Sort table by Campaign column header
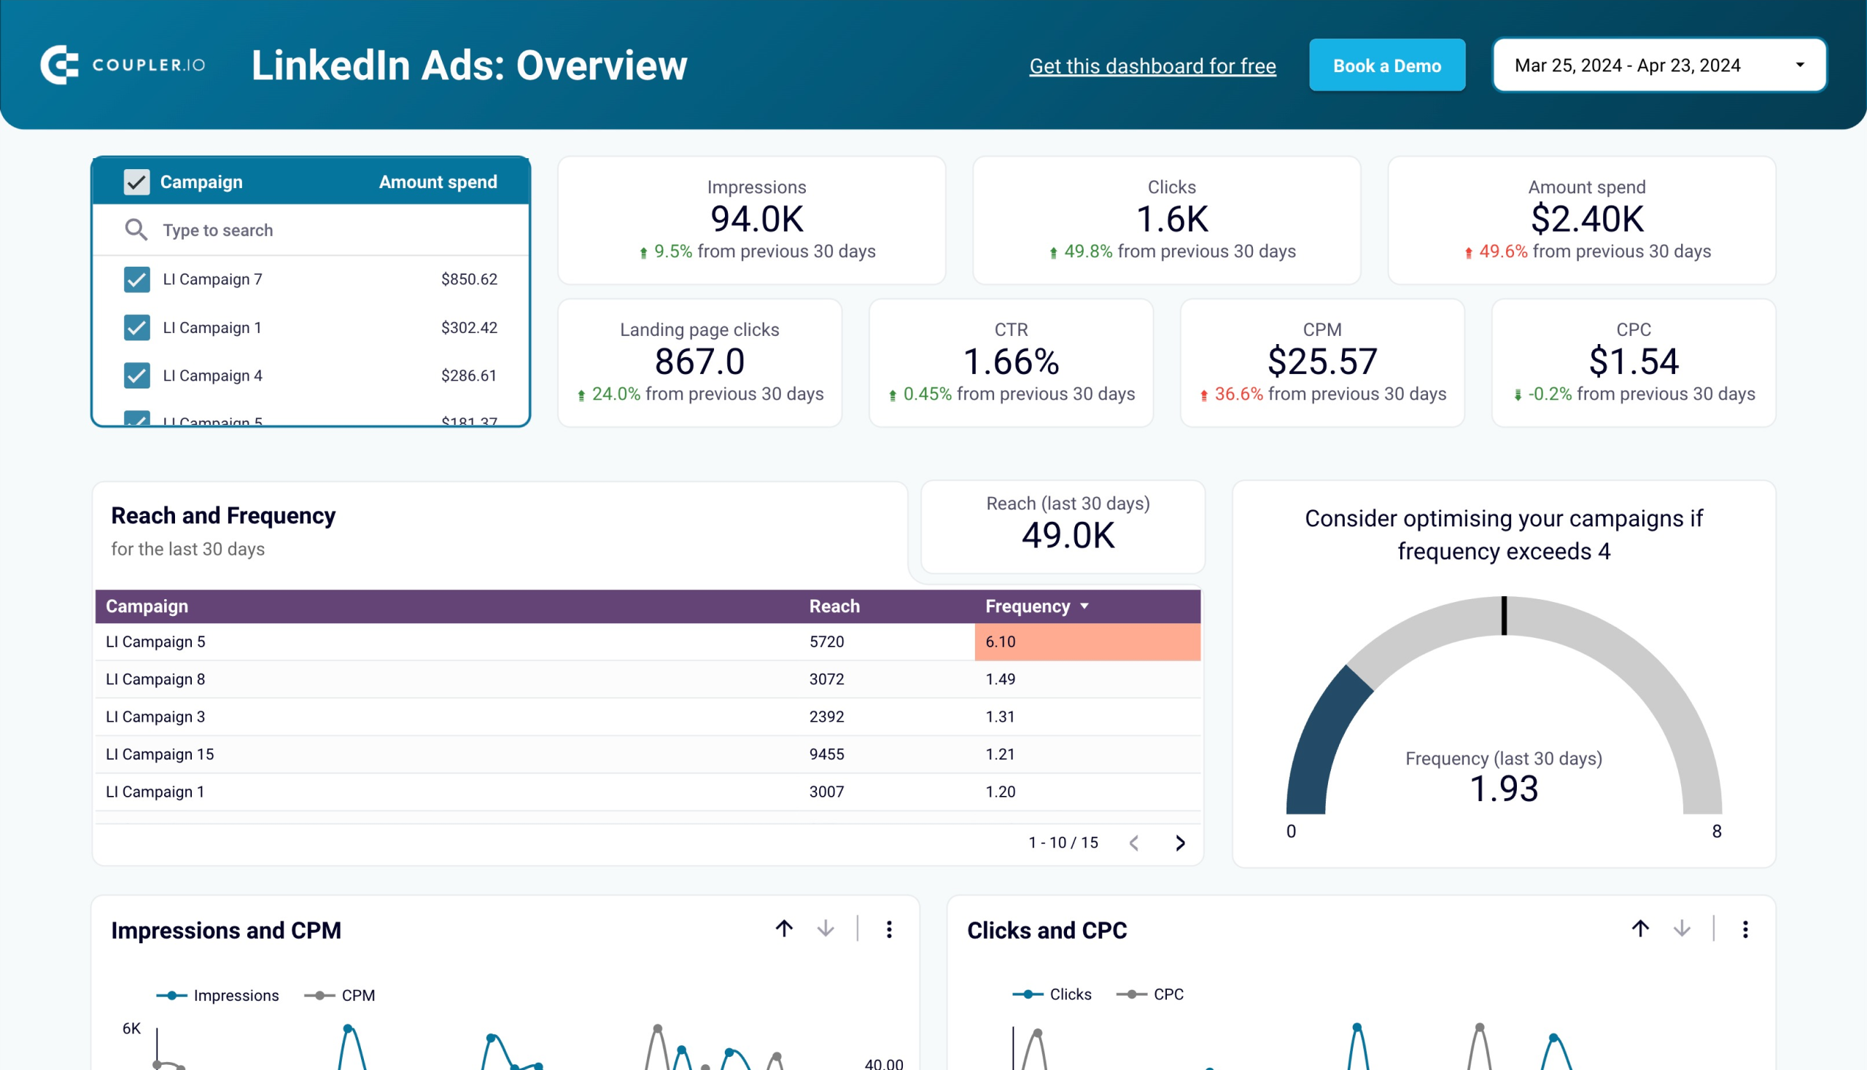 tap(147, 606)
